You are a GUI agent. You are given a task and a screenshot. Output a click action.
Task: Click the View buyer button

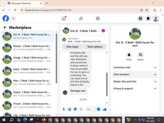(72, 47)
